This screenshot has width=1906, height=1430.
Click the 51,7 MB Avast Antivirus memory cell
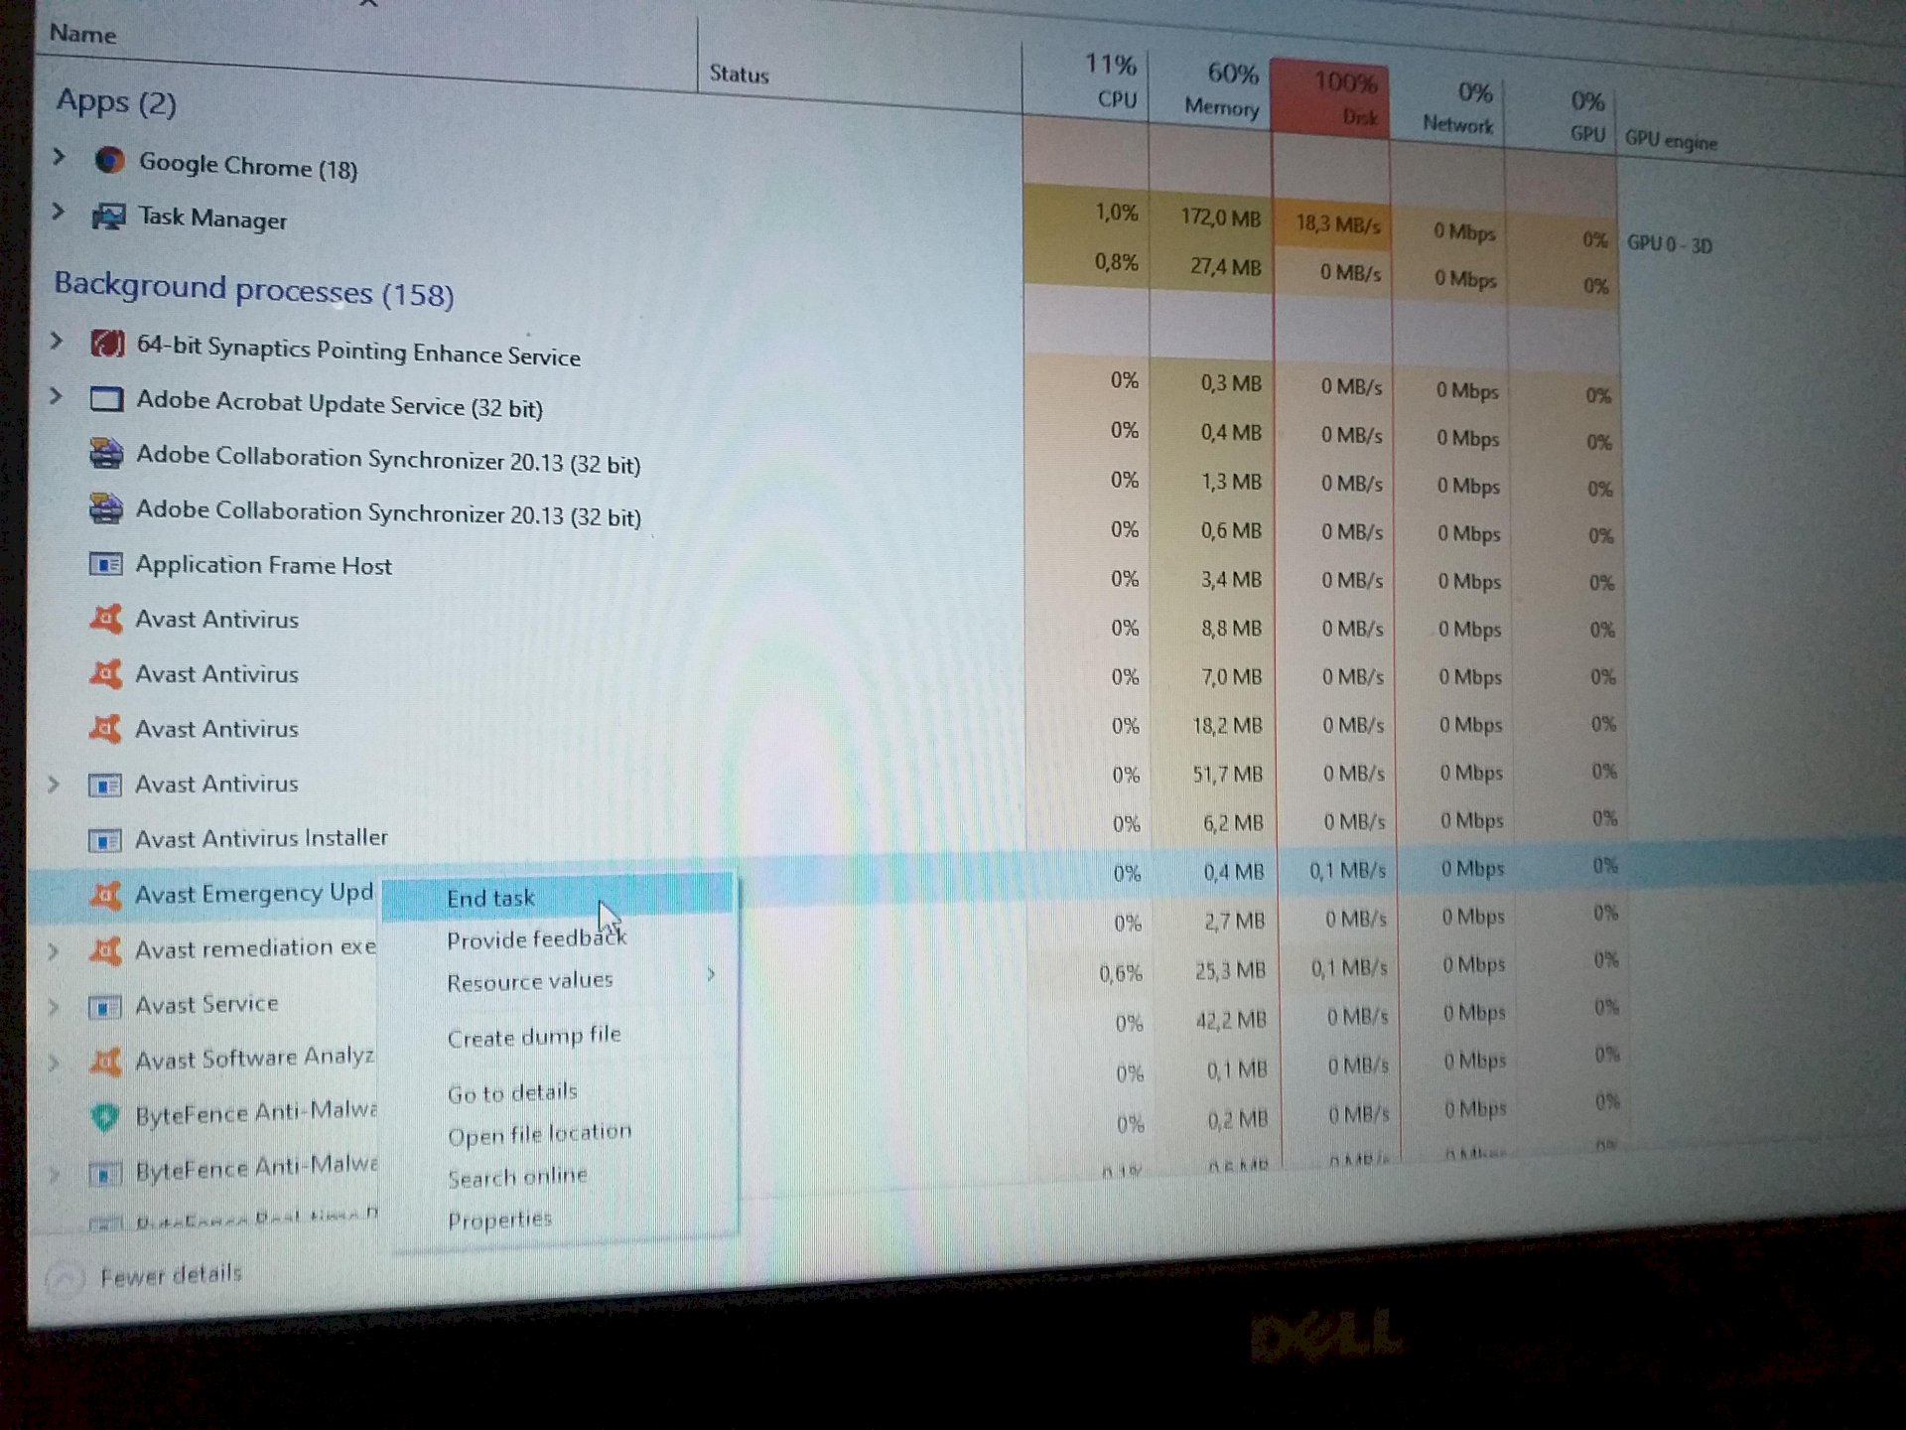[x=1227, y=774]
